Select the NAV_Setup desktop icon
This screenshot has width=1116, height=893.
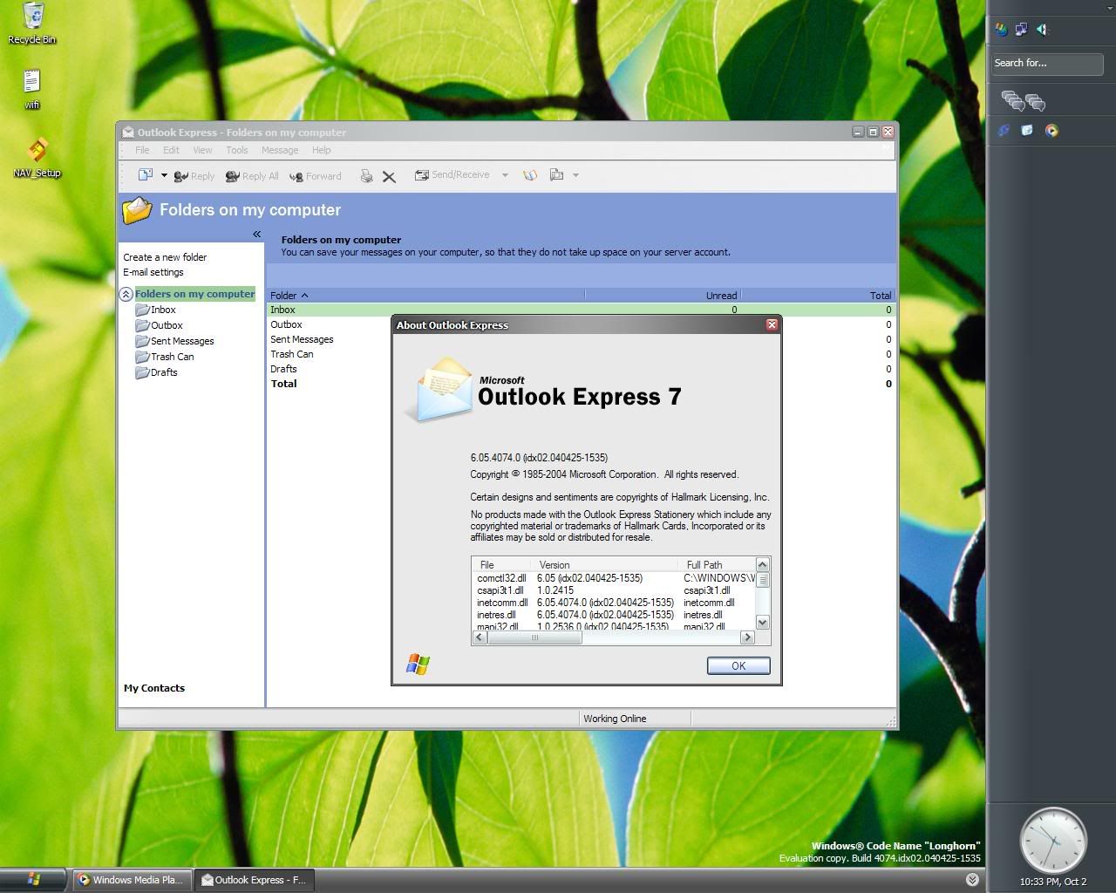pos(37,157)
